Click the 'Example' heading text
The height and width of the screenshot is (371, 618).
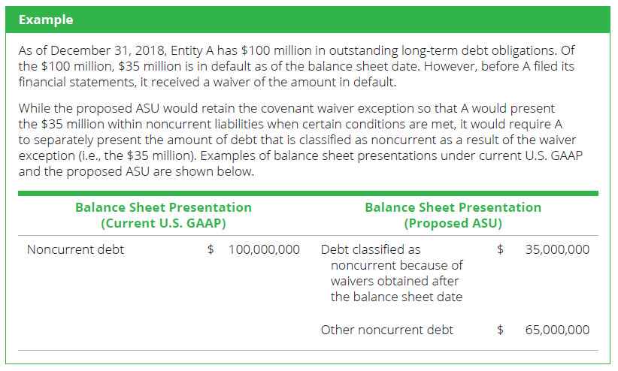[46, 20]
